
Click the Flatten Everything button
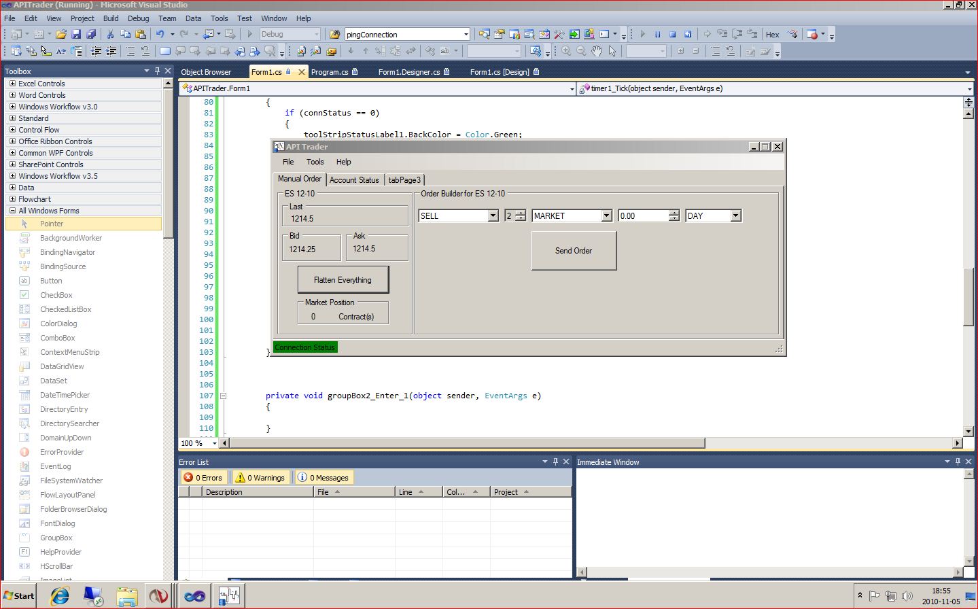pyautogui.click(x=343, y=280)
